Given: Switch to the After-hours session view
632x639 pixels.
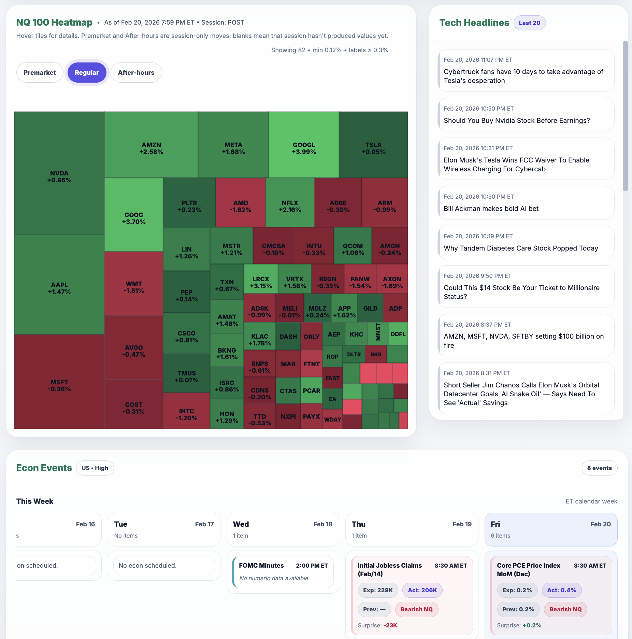Looking at the screenshot, I should 136,72.
